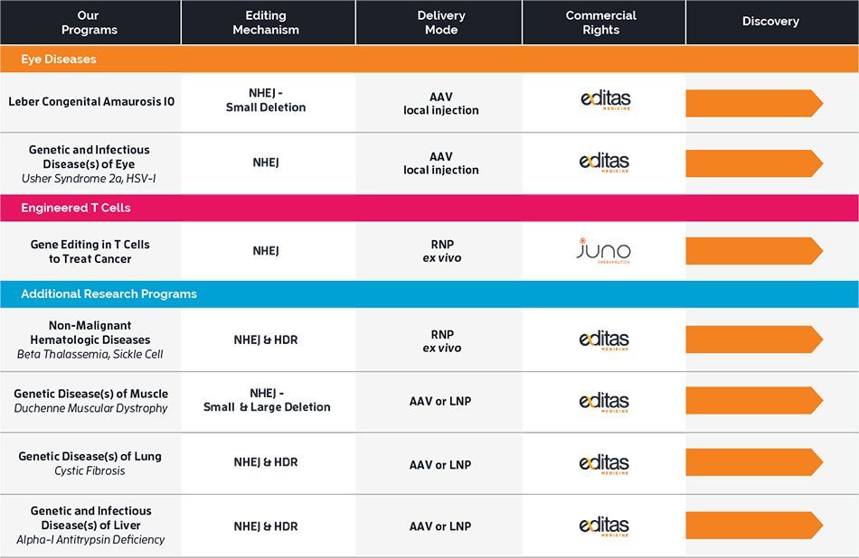Click Editas logo in Beta Thalassemia row
The image size is (859, 558).
(604, 340)
